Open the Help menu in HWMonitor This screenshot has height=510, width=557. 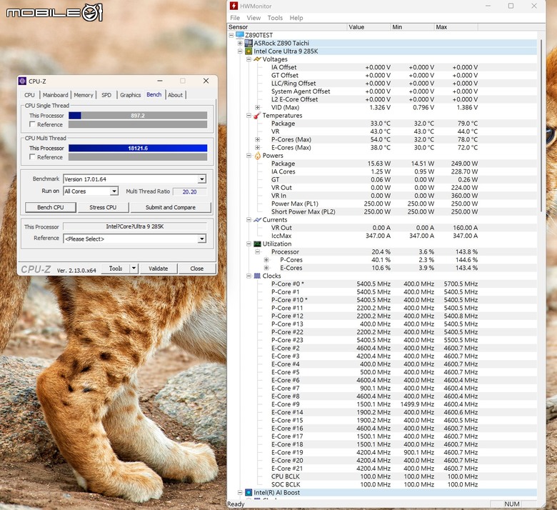(296, 18)
